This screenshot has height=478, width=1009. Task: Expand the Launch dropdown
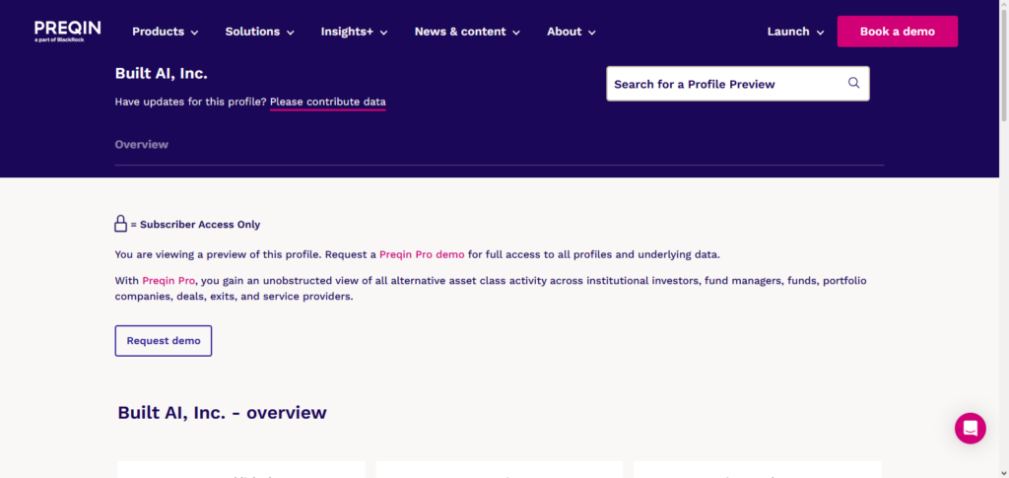coord(795,32)
